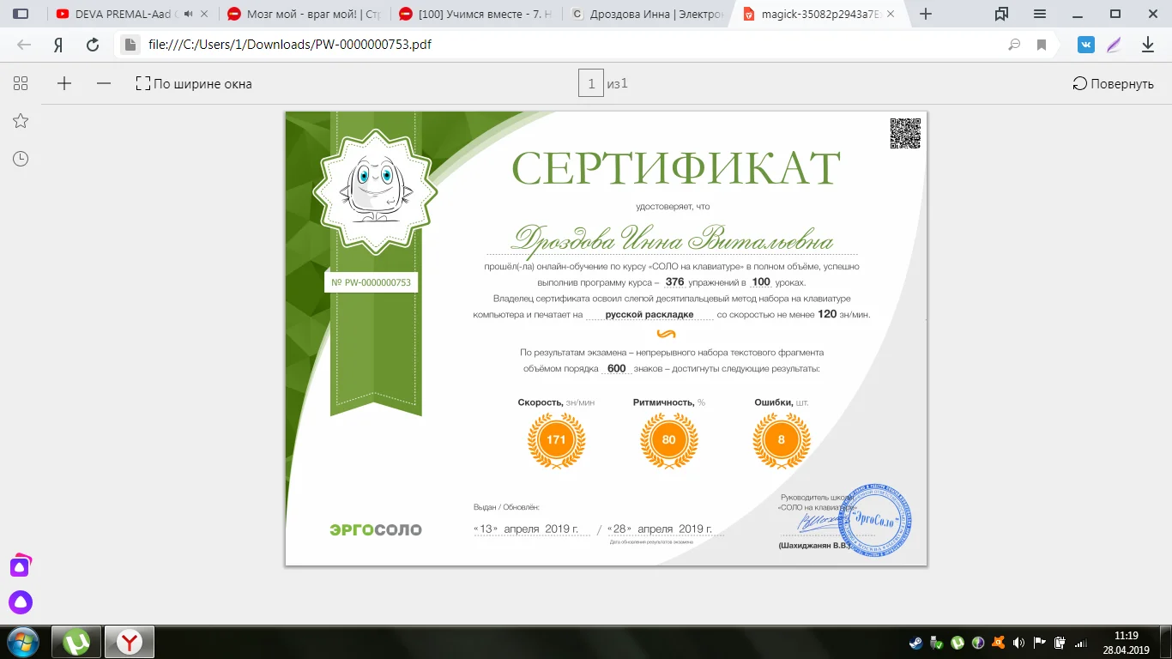
Task: Fit PDF using 'По ширине окна'
Action: [194, 83]
